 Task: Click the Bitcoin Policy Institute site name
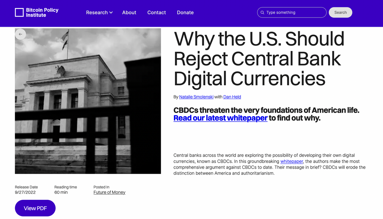tap(42, 12)
